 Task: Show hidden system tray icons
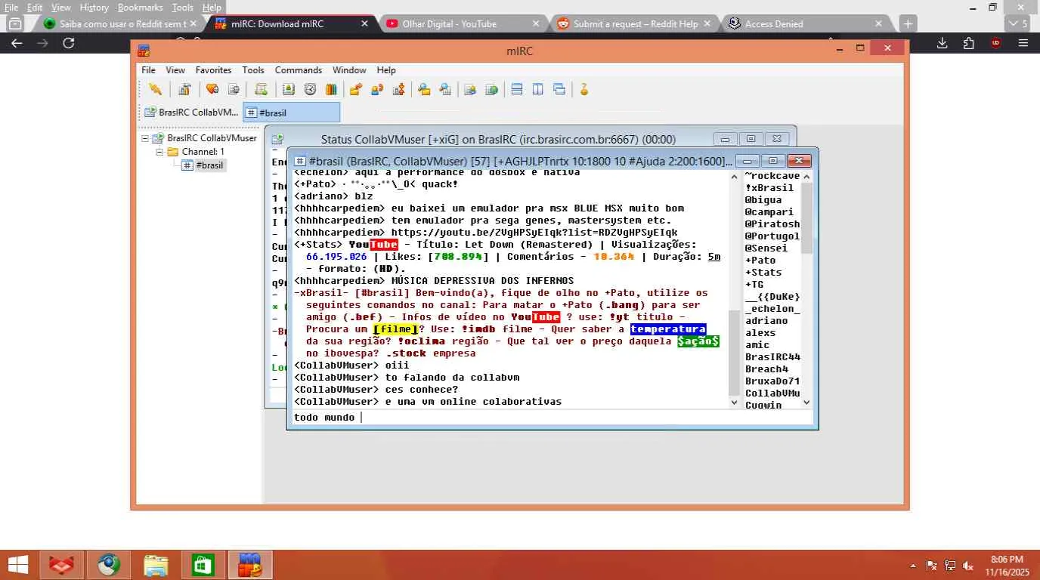(x=913, y=566)
